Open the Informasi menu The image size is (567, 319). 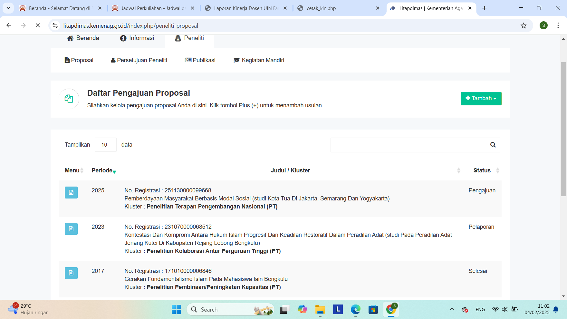137,38
